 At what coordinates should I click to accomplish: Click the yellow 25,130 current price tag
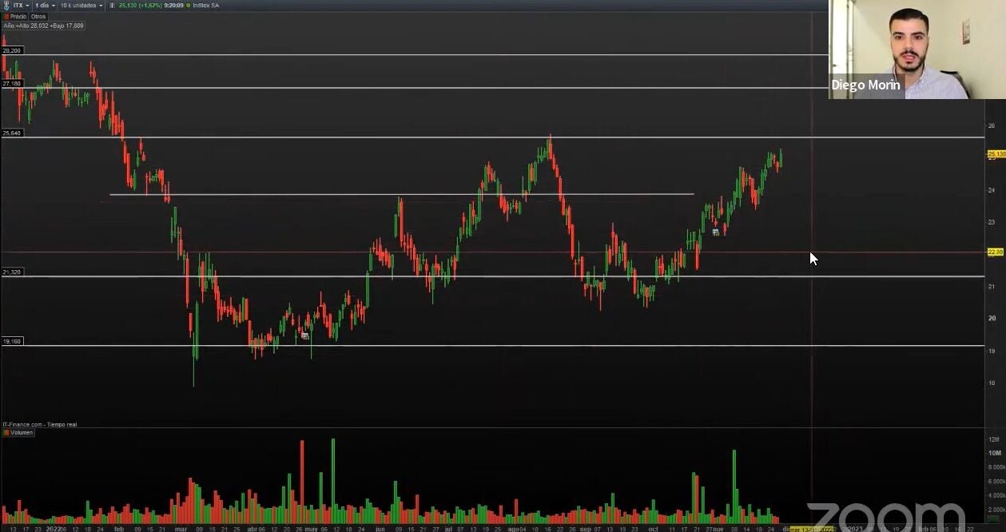(x=996, y=154)
